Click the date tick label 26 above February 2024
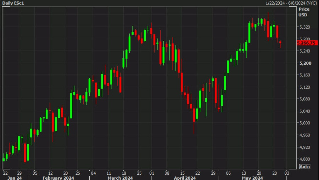 point(78,173)
